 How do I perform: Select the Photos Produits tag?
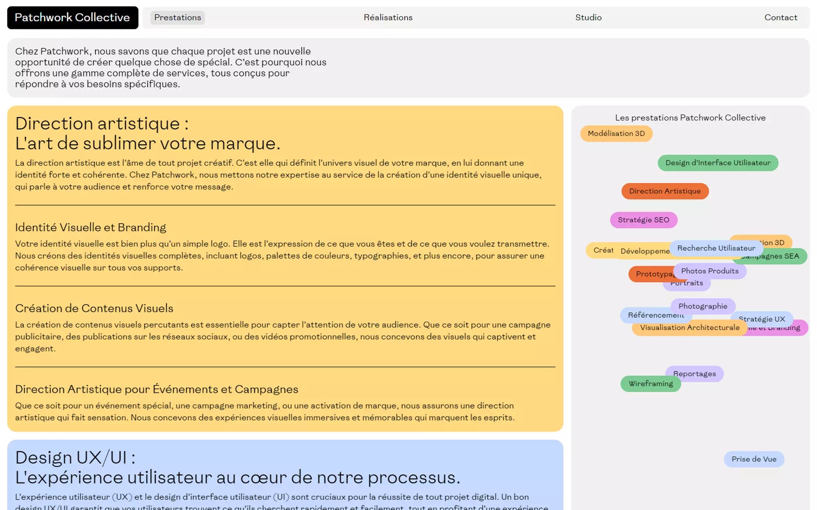click(x=710, y=271)
